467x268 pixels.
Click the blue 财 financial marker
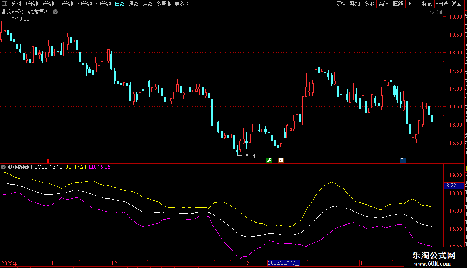point(403,160)
